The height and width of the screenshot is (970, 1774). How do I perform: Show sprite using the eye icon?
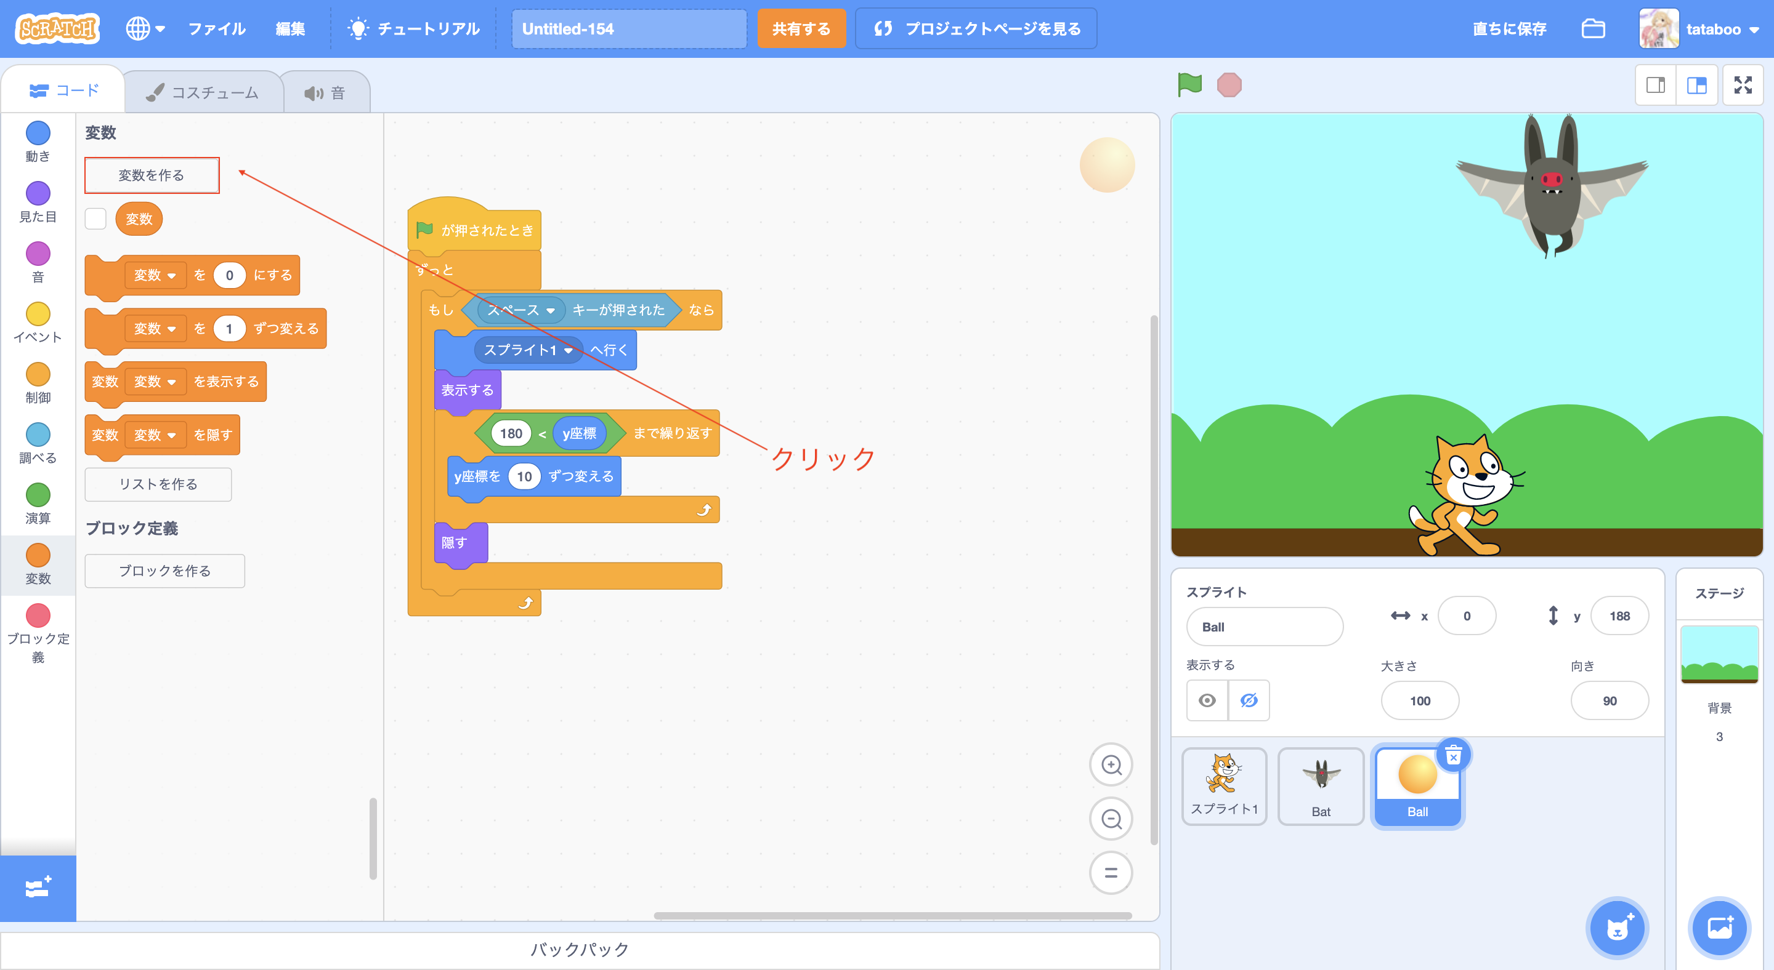[1207, 700]
